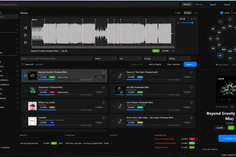Favorite Dispersion (Original Mix) heart
Viewport: 236px width, 157px height.
coord(104,87)
